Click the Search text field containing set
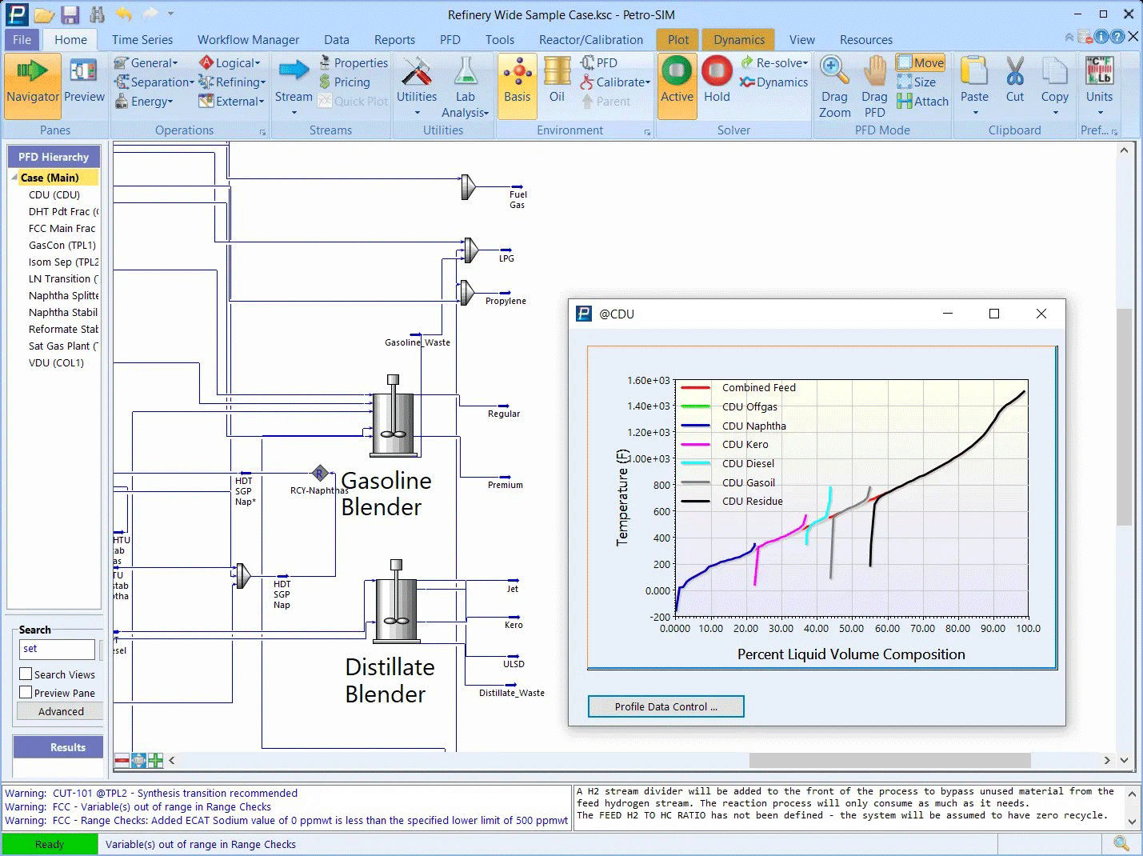This screenshot has width=1143, height=856. (x=57, y=649)
